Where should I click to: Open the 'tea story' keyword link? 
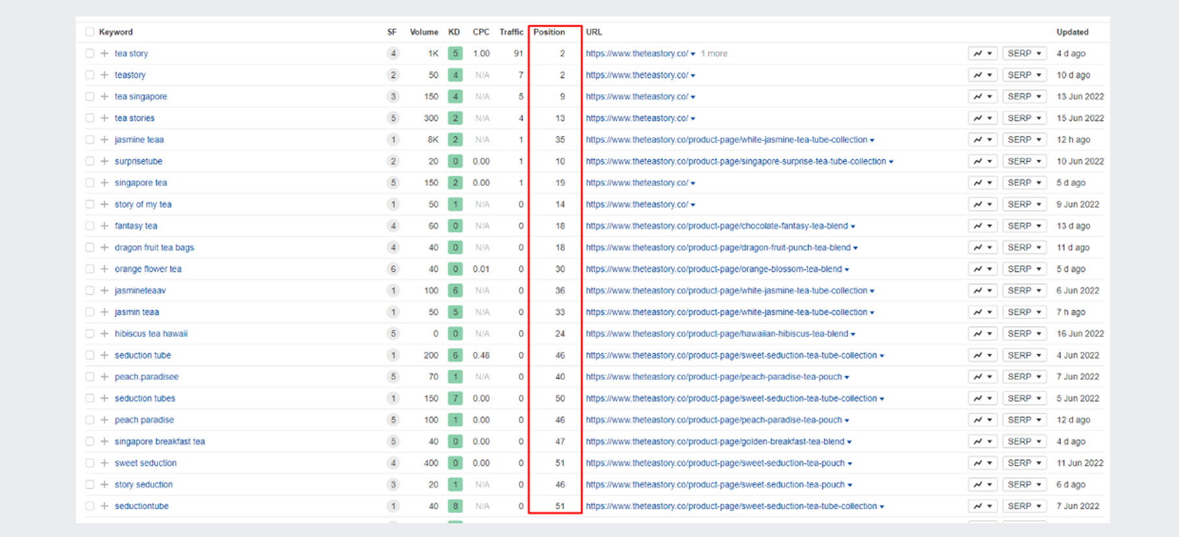click(x=131, y=53)
